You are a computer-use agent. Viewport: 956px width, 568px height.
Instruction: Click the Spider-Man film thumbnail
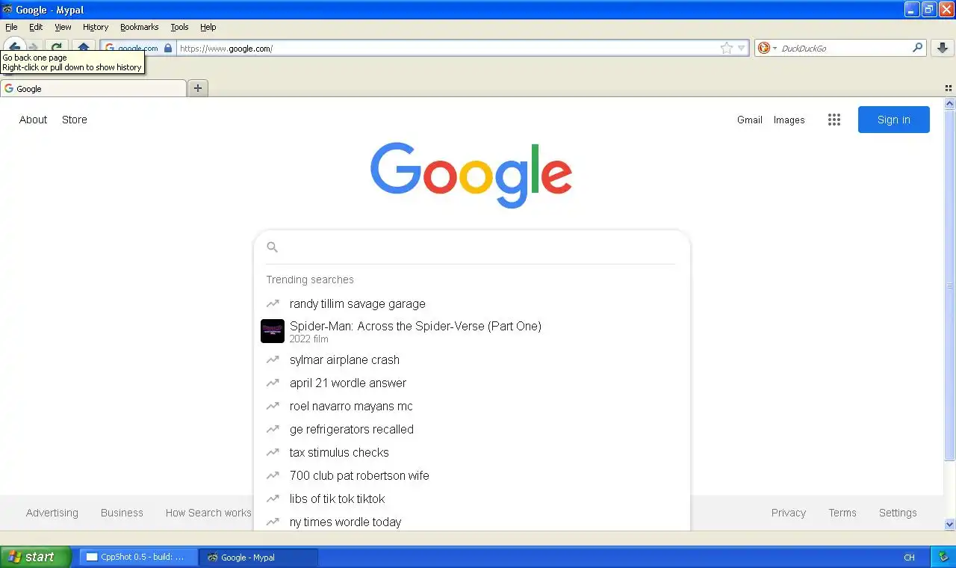273,331
